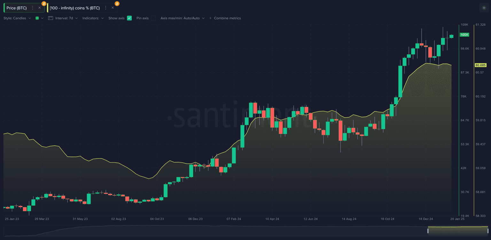Click Bitcoin badge icon above Price (BTC) tab

(x=44, y=4)
